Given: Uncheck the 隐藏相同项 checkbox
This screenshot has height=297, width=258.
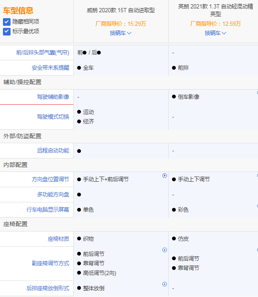Looking at the screenshot, I should click(7, 22).
